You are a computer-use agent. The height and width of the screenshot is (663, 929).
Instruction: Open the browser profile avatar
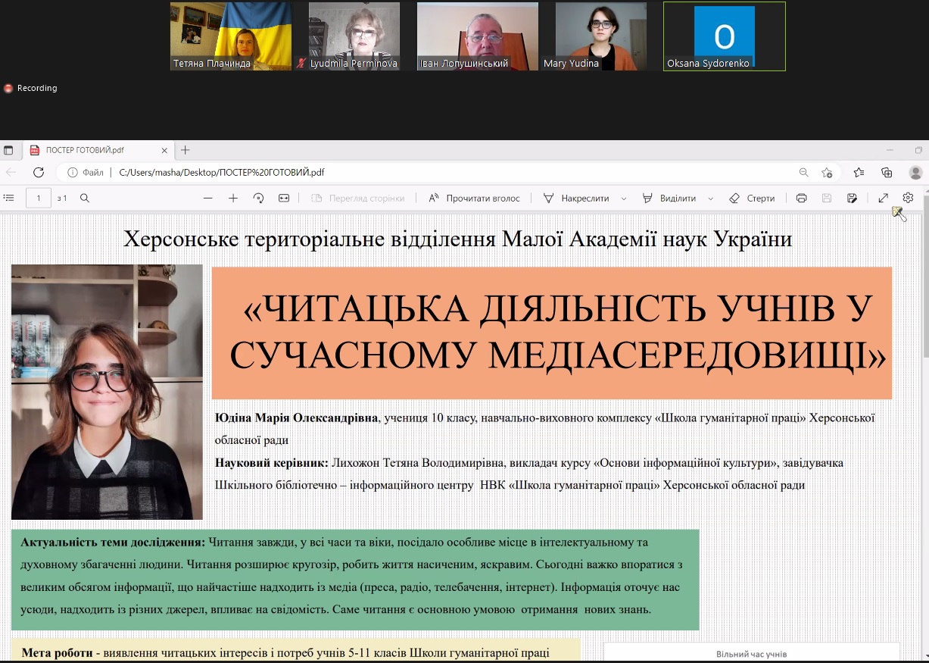click(x=915, y=173)
